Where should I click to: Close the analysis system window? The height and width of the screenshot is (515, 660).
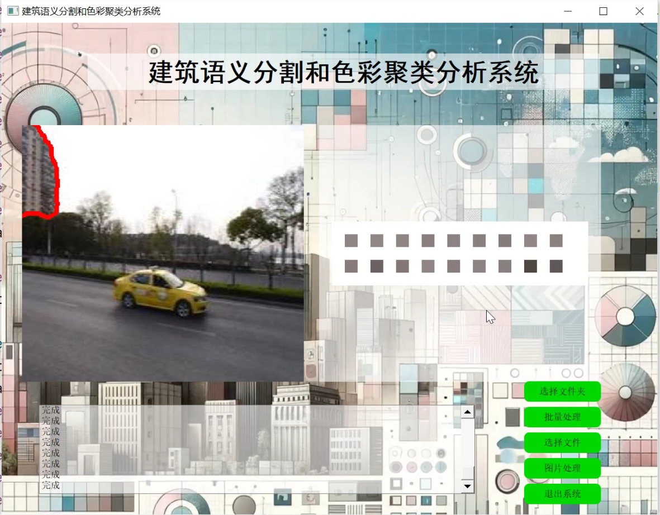coord(639,11)
